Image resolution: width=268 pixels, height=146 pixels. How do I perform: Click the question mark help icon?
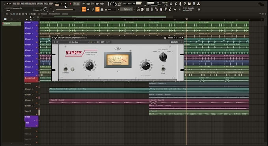coord(185,4)
